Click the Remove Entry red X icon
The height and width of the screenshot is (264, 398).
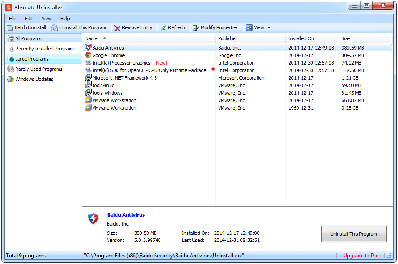[x=118, y=27]
